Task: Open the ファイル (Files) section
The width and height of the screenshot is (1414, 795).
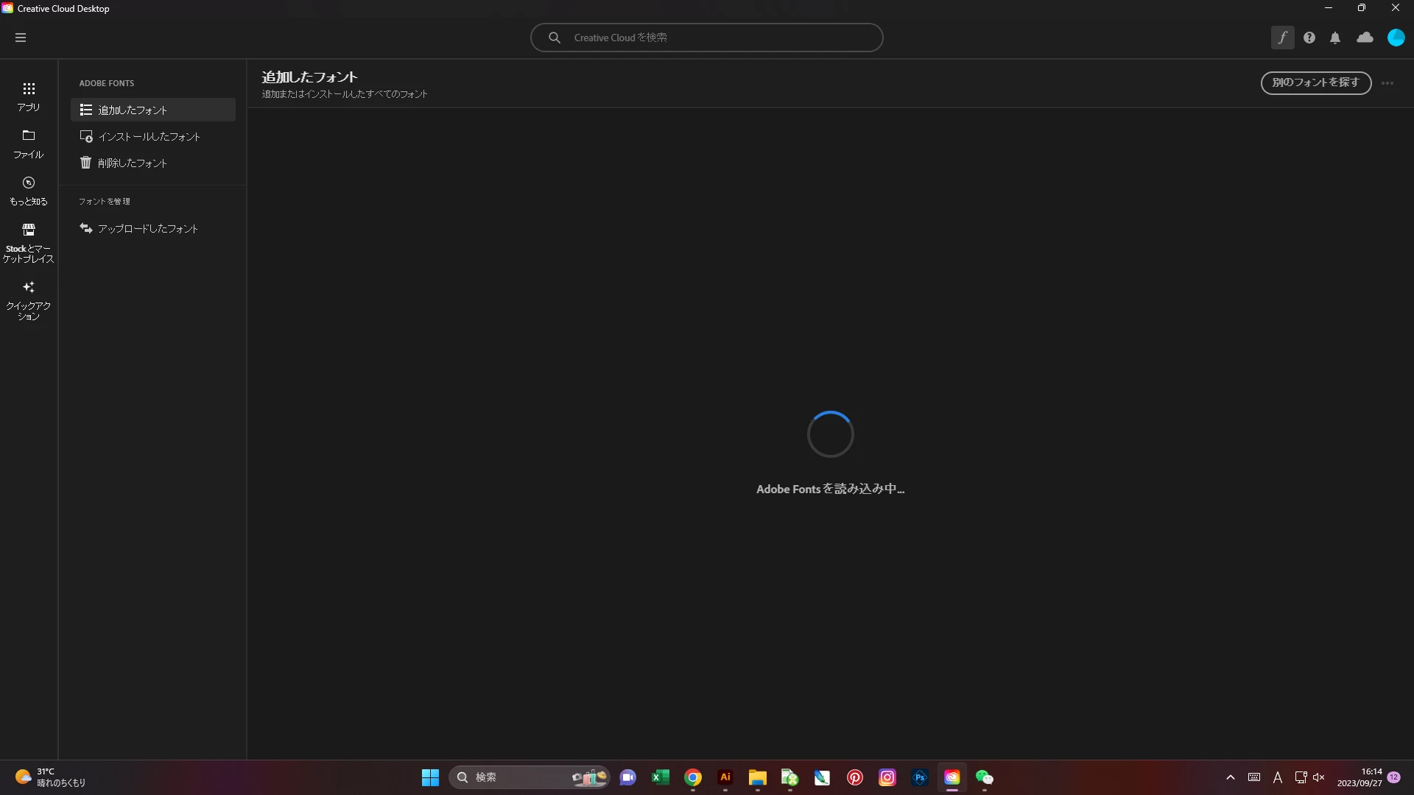Action: (x=29, y=144)
